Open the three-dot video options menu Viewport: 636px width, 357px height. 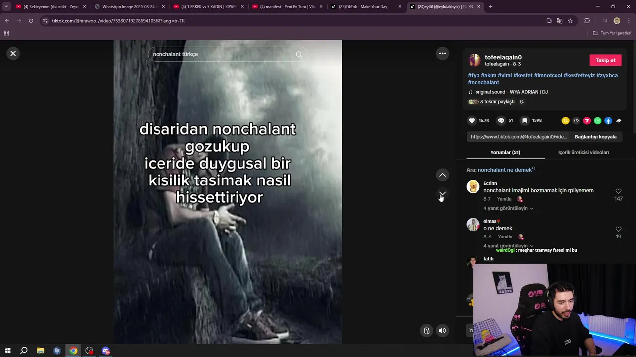coord(442,53)
